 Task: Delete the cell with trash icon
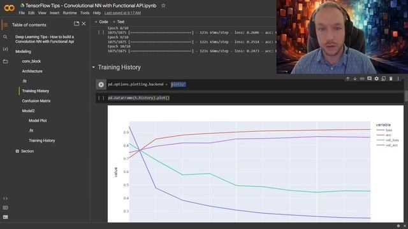[391, 78]
